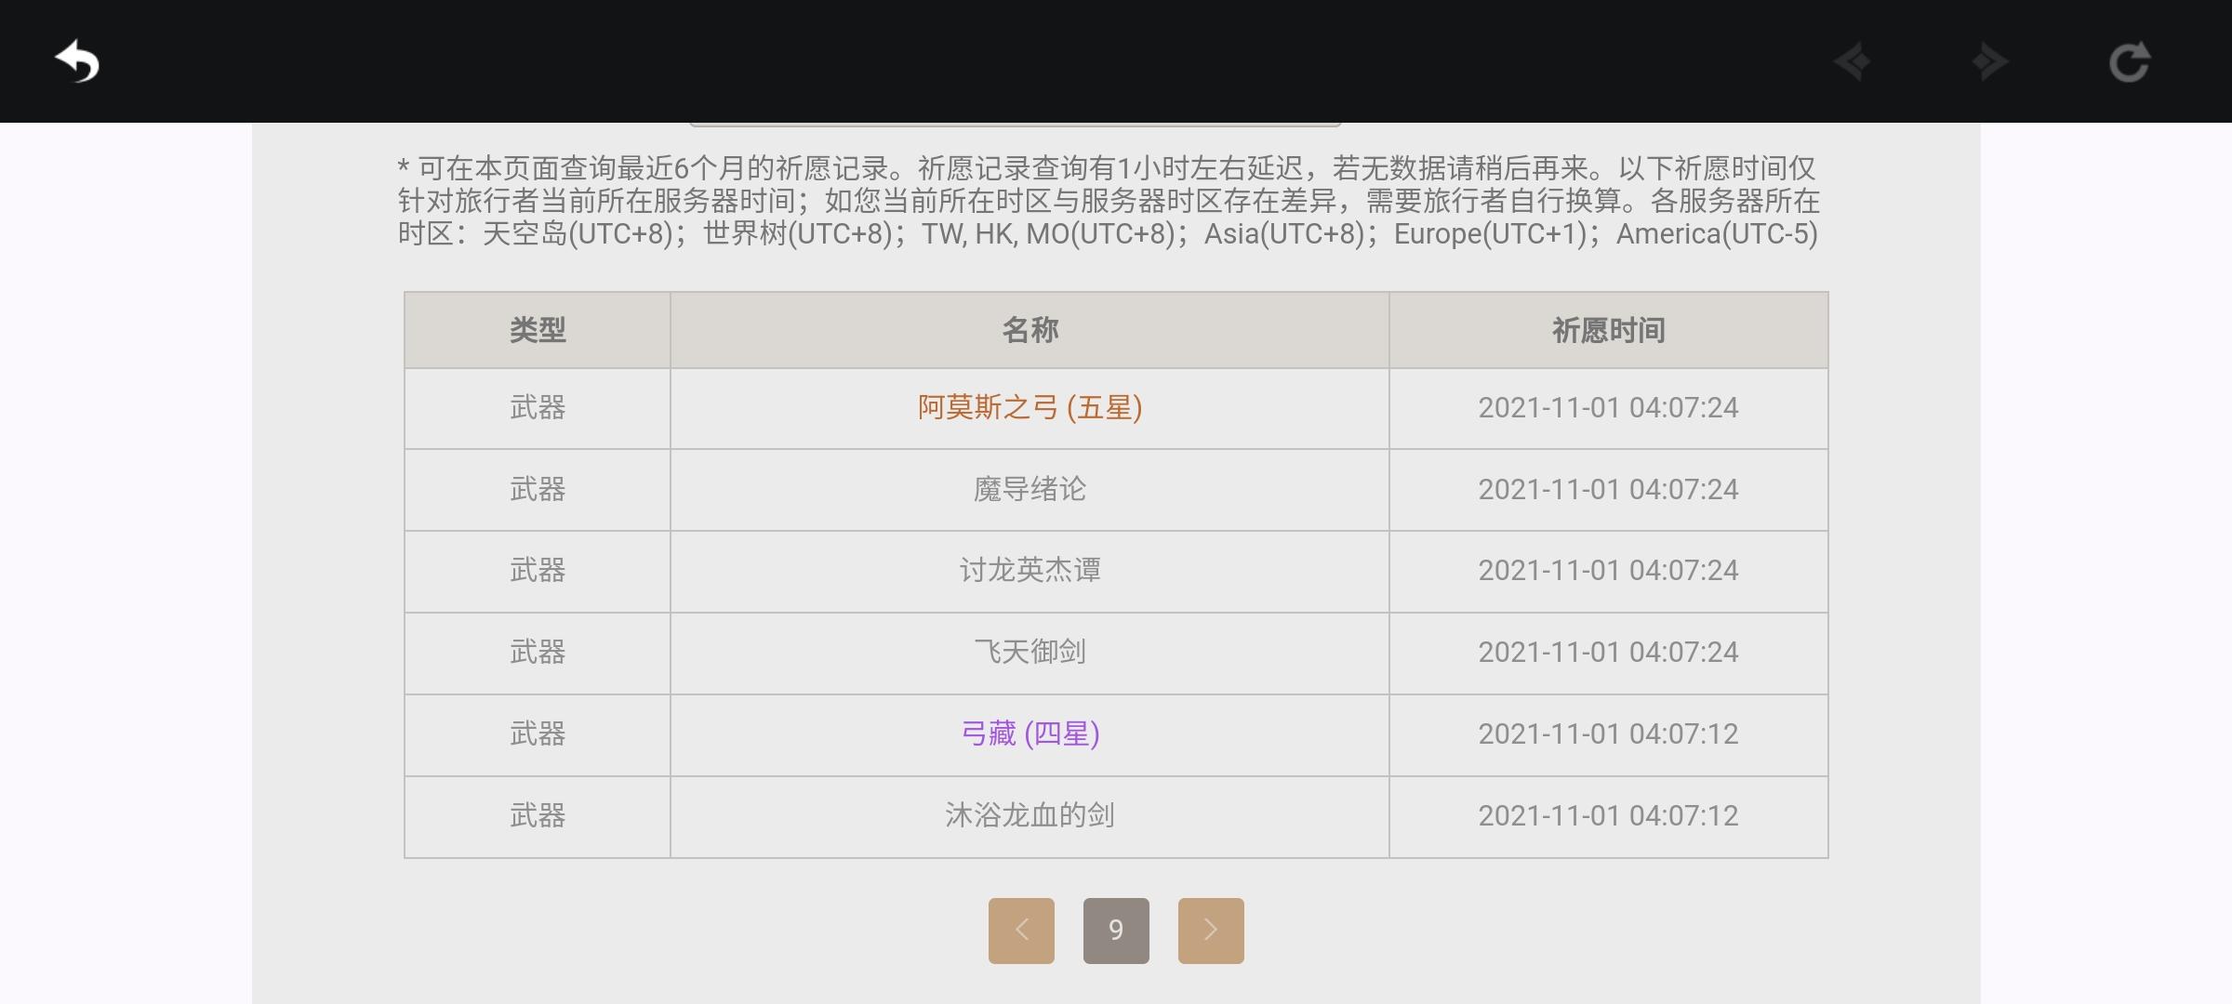Select the 阿莫斯之弓 (五星) entry

click(x=1030, y=407)
